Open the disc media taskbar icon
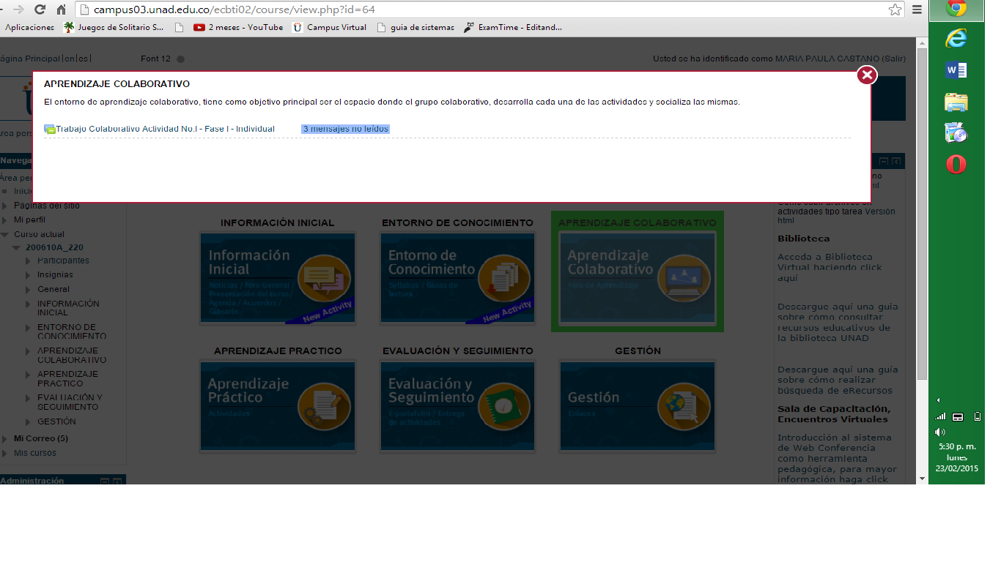The width and height of the screenshot is (1001, 562). (956, 133)
